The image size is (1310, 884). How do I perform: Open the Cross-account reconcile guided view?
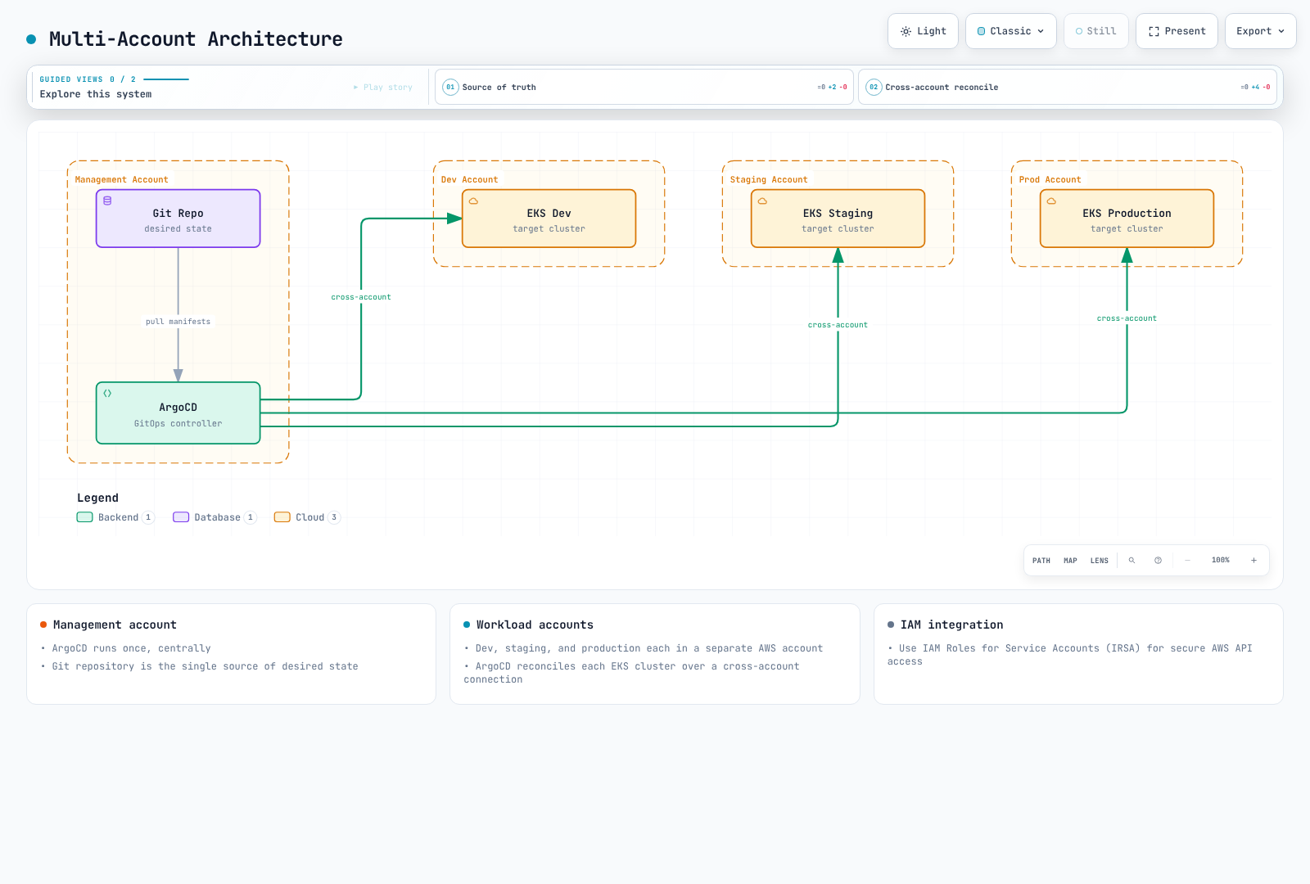click(1068, 87)
